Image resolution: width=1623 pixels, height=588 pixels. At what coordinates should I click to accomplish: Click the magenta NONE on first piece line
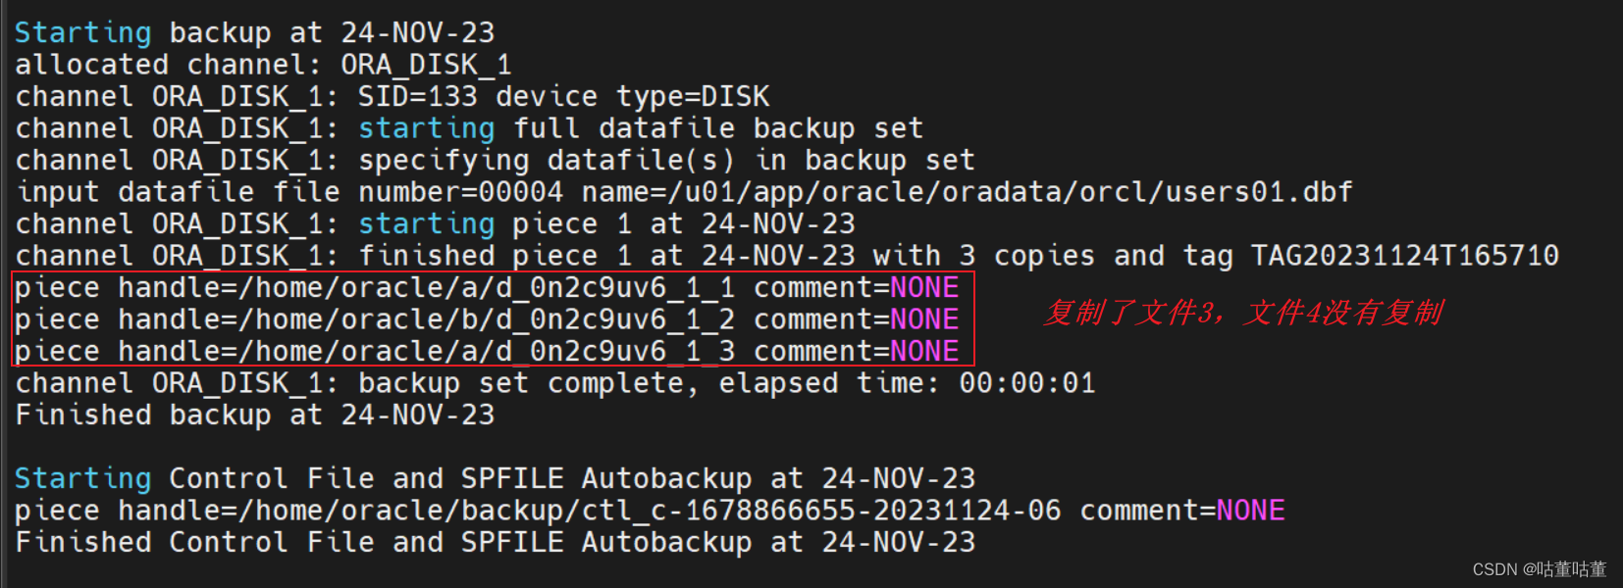point(924,288)
